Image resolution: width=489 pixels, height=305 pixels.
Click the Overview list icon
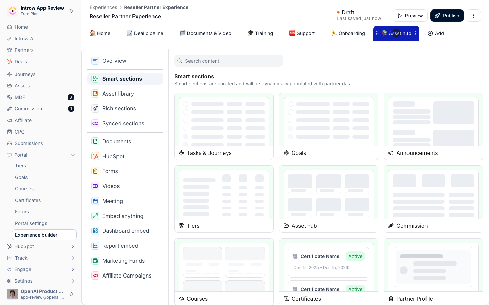click(95, 61)
